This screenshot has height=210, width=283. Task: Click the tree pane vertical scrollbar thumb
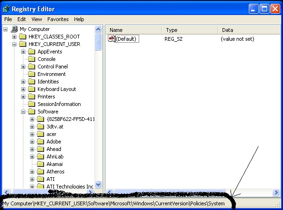coord(98,42)
